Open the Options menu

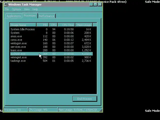pos(16,9)
